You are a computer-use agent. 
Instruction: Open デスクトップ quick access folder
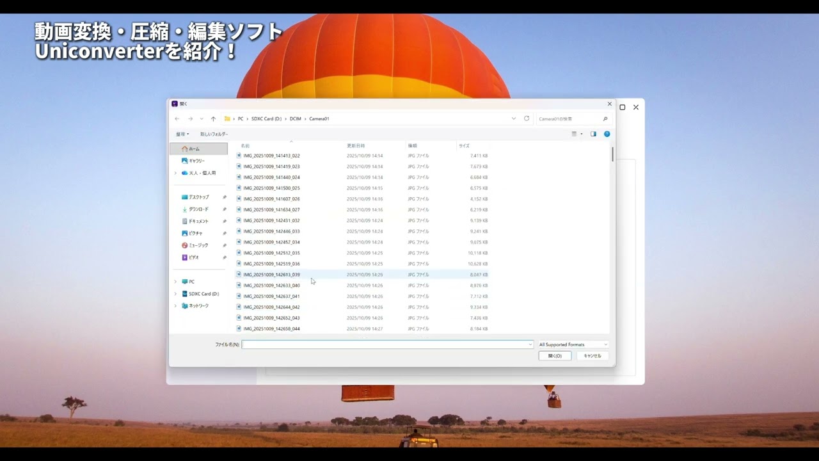pos(198,197)
